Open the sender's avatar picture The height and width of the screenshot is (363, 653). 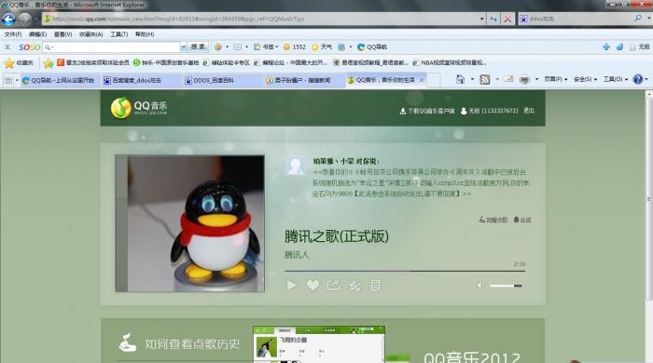click(296, 166)
